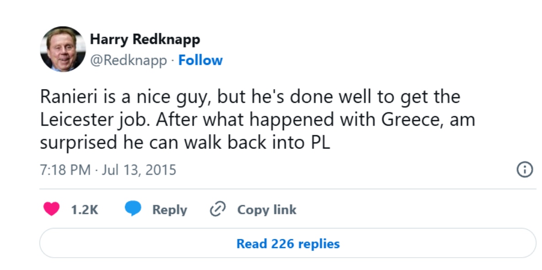Click the 1.2K likes count
This screenshot has height=270, width=542.
click(84, 210)
